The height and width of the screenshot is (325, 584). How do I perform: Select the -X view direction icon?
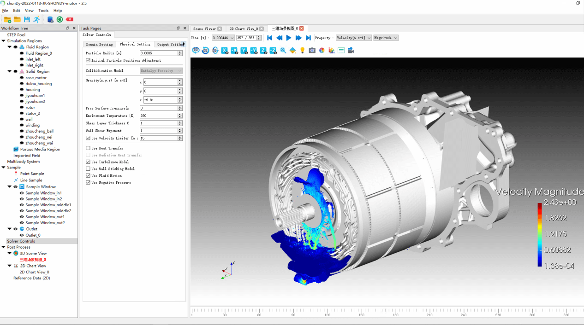[234, 50]
